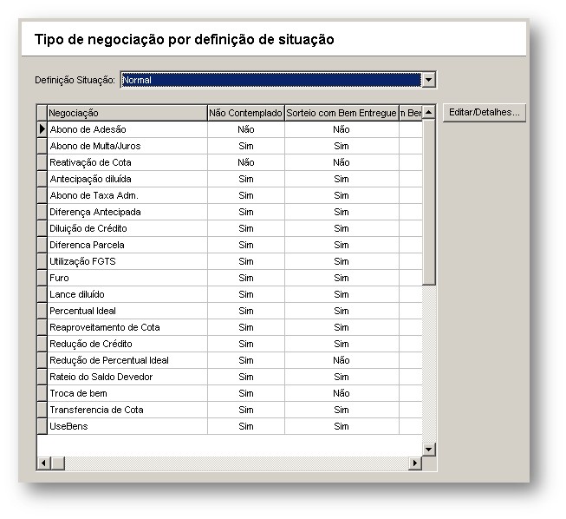Select the Transferencia de Cota row
Viewport: 566px width, 519px height.
coord(230,410)
